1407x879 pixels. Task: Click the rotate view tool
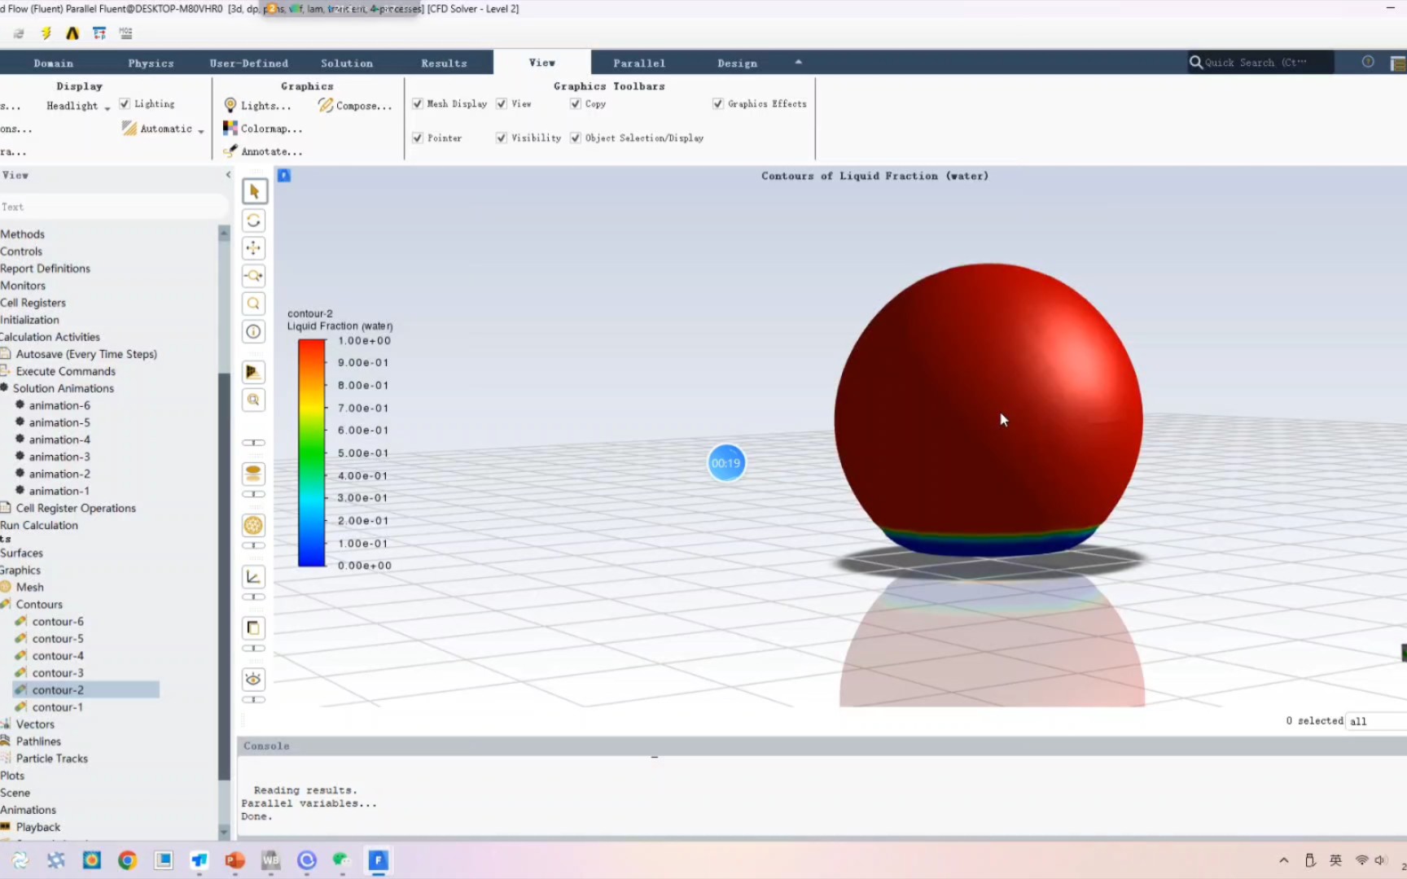[x=253, y=220]
